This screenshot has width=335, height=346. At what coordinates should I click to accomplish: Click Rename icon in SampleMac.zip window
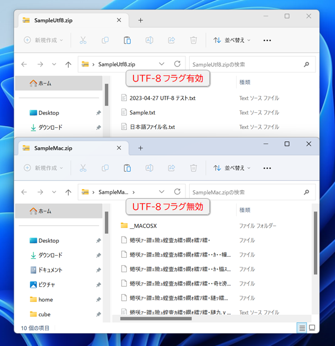coord(149,168)
